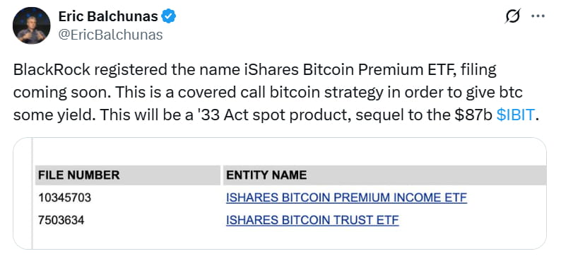
Task: Click the blue verified checkmark badge
Action: [x=169, y=16]
